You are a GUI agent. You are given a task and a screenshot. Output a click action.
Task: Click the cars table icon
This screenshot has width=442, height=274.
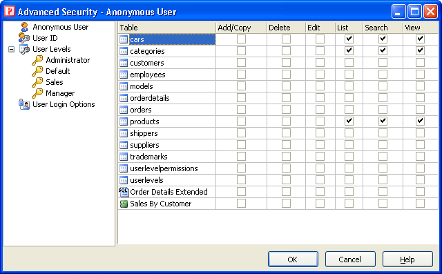click(x=124, y=39)
